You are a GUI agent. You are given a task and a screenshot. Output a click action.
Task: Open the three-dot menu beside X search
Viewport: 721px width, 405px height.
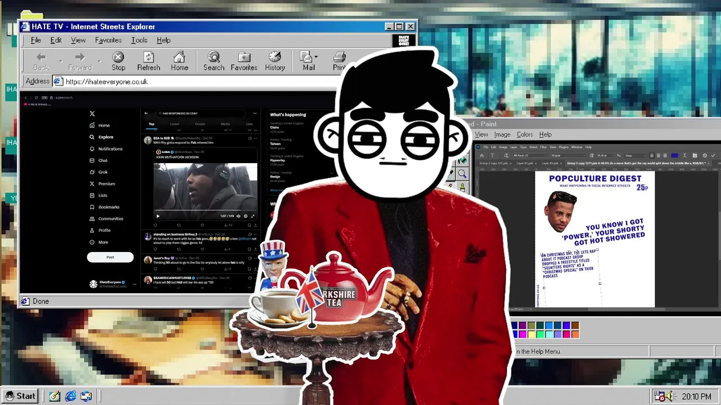255,113
